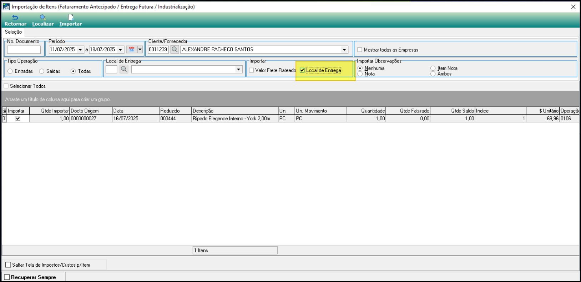Screen dimensions: 581x282
Task: Uncheck the Local de Entrega import checkbox
Action: [302, 70]
